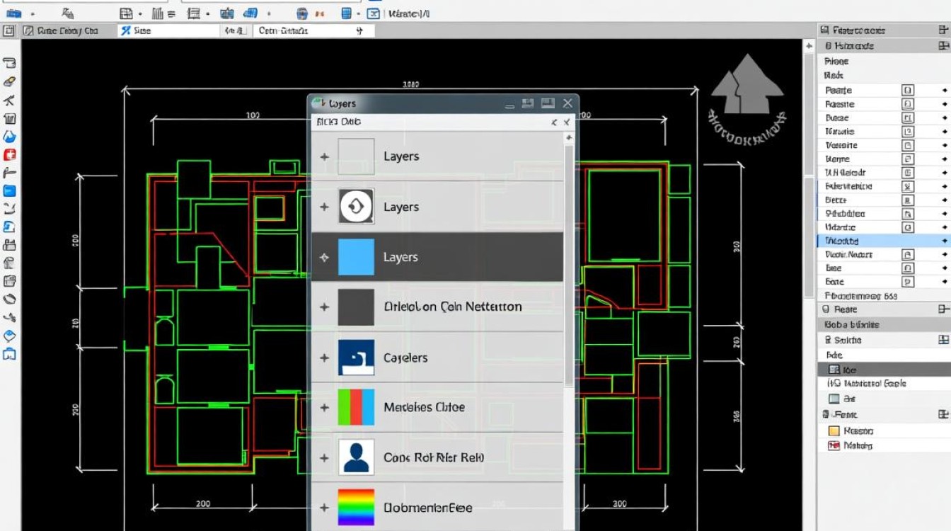Click the rainbow gradient layer thumbnail
This screenshot has height=531, width=951.
(x=356, y=507)
